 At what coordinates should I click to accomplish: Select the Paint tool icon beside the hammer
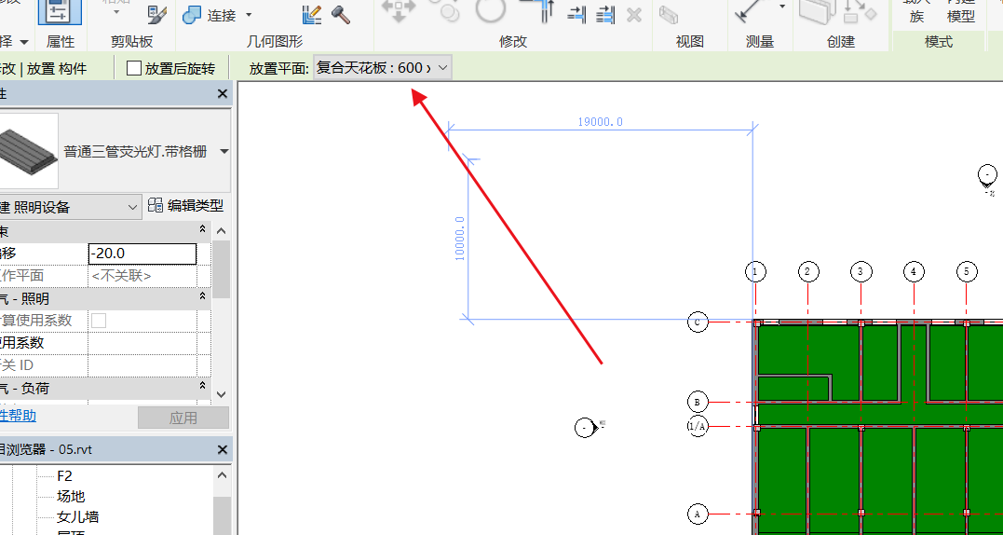[312, 15]
